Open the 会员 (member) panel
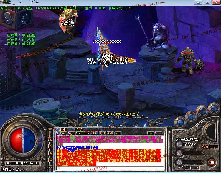 coord(79,129)
